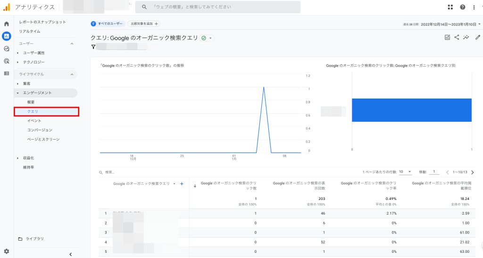Open the organic search query dimension dropdown
This screenshot has height=258, width=483.
[175, 184]
